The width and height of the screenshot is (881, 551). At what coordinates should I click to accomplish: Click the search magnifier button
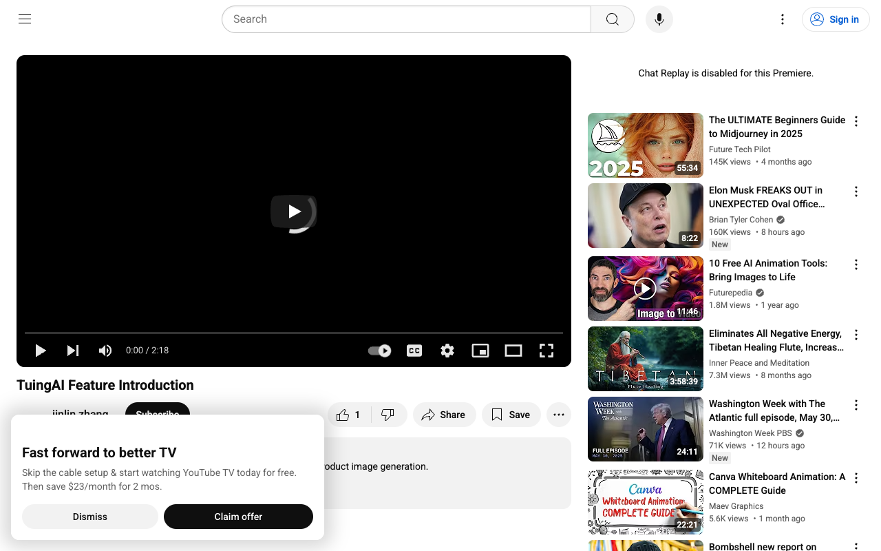[x=613, y=19]
